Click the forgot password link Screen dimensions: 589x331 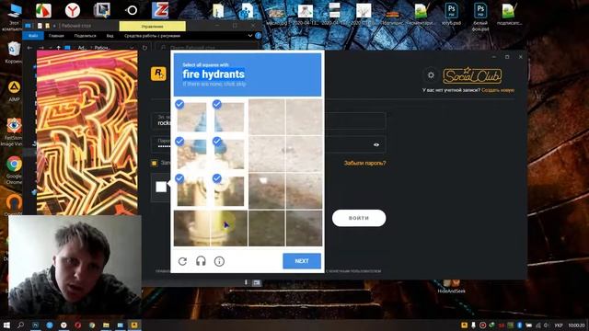pos(364,163)
